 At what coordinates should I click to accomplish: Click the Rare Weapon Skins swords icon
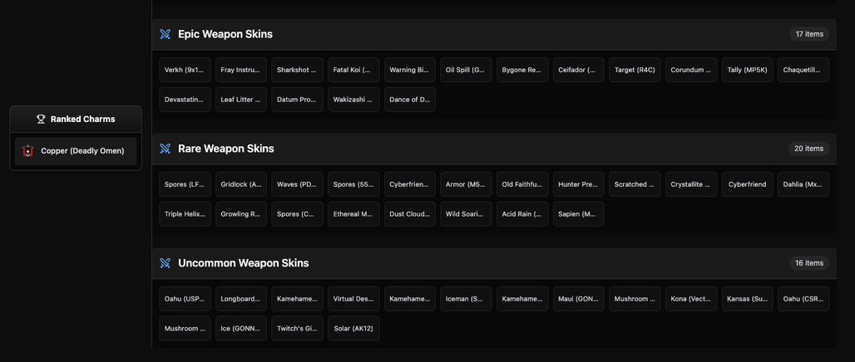(x=166, y=149)
